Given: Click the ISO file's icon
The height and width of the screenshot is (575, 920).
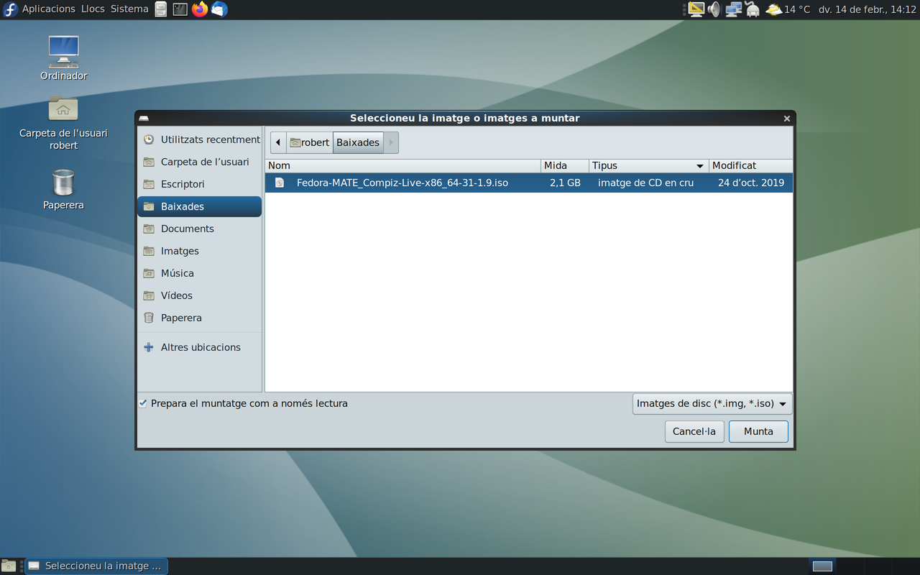Looking at the screenshot, I should tap(280, 183).
